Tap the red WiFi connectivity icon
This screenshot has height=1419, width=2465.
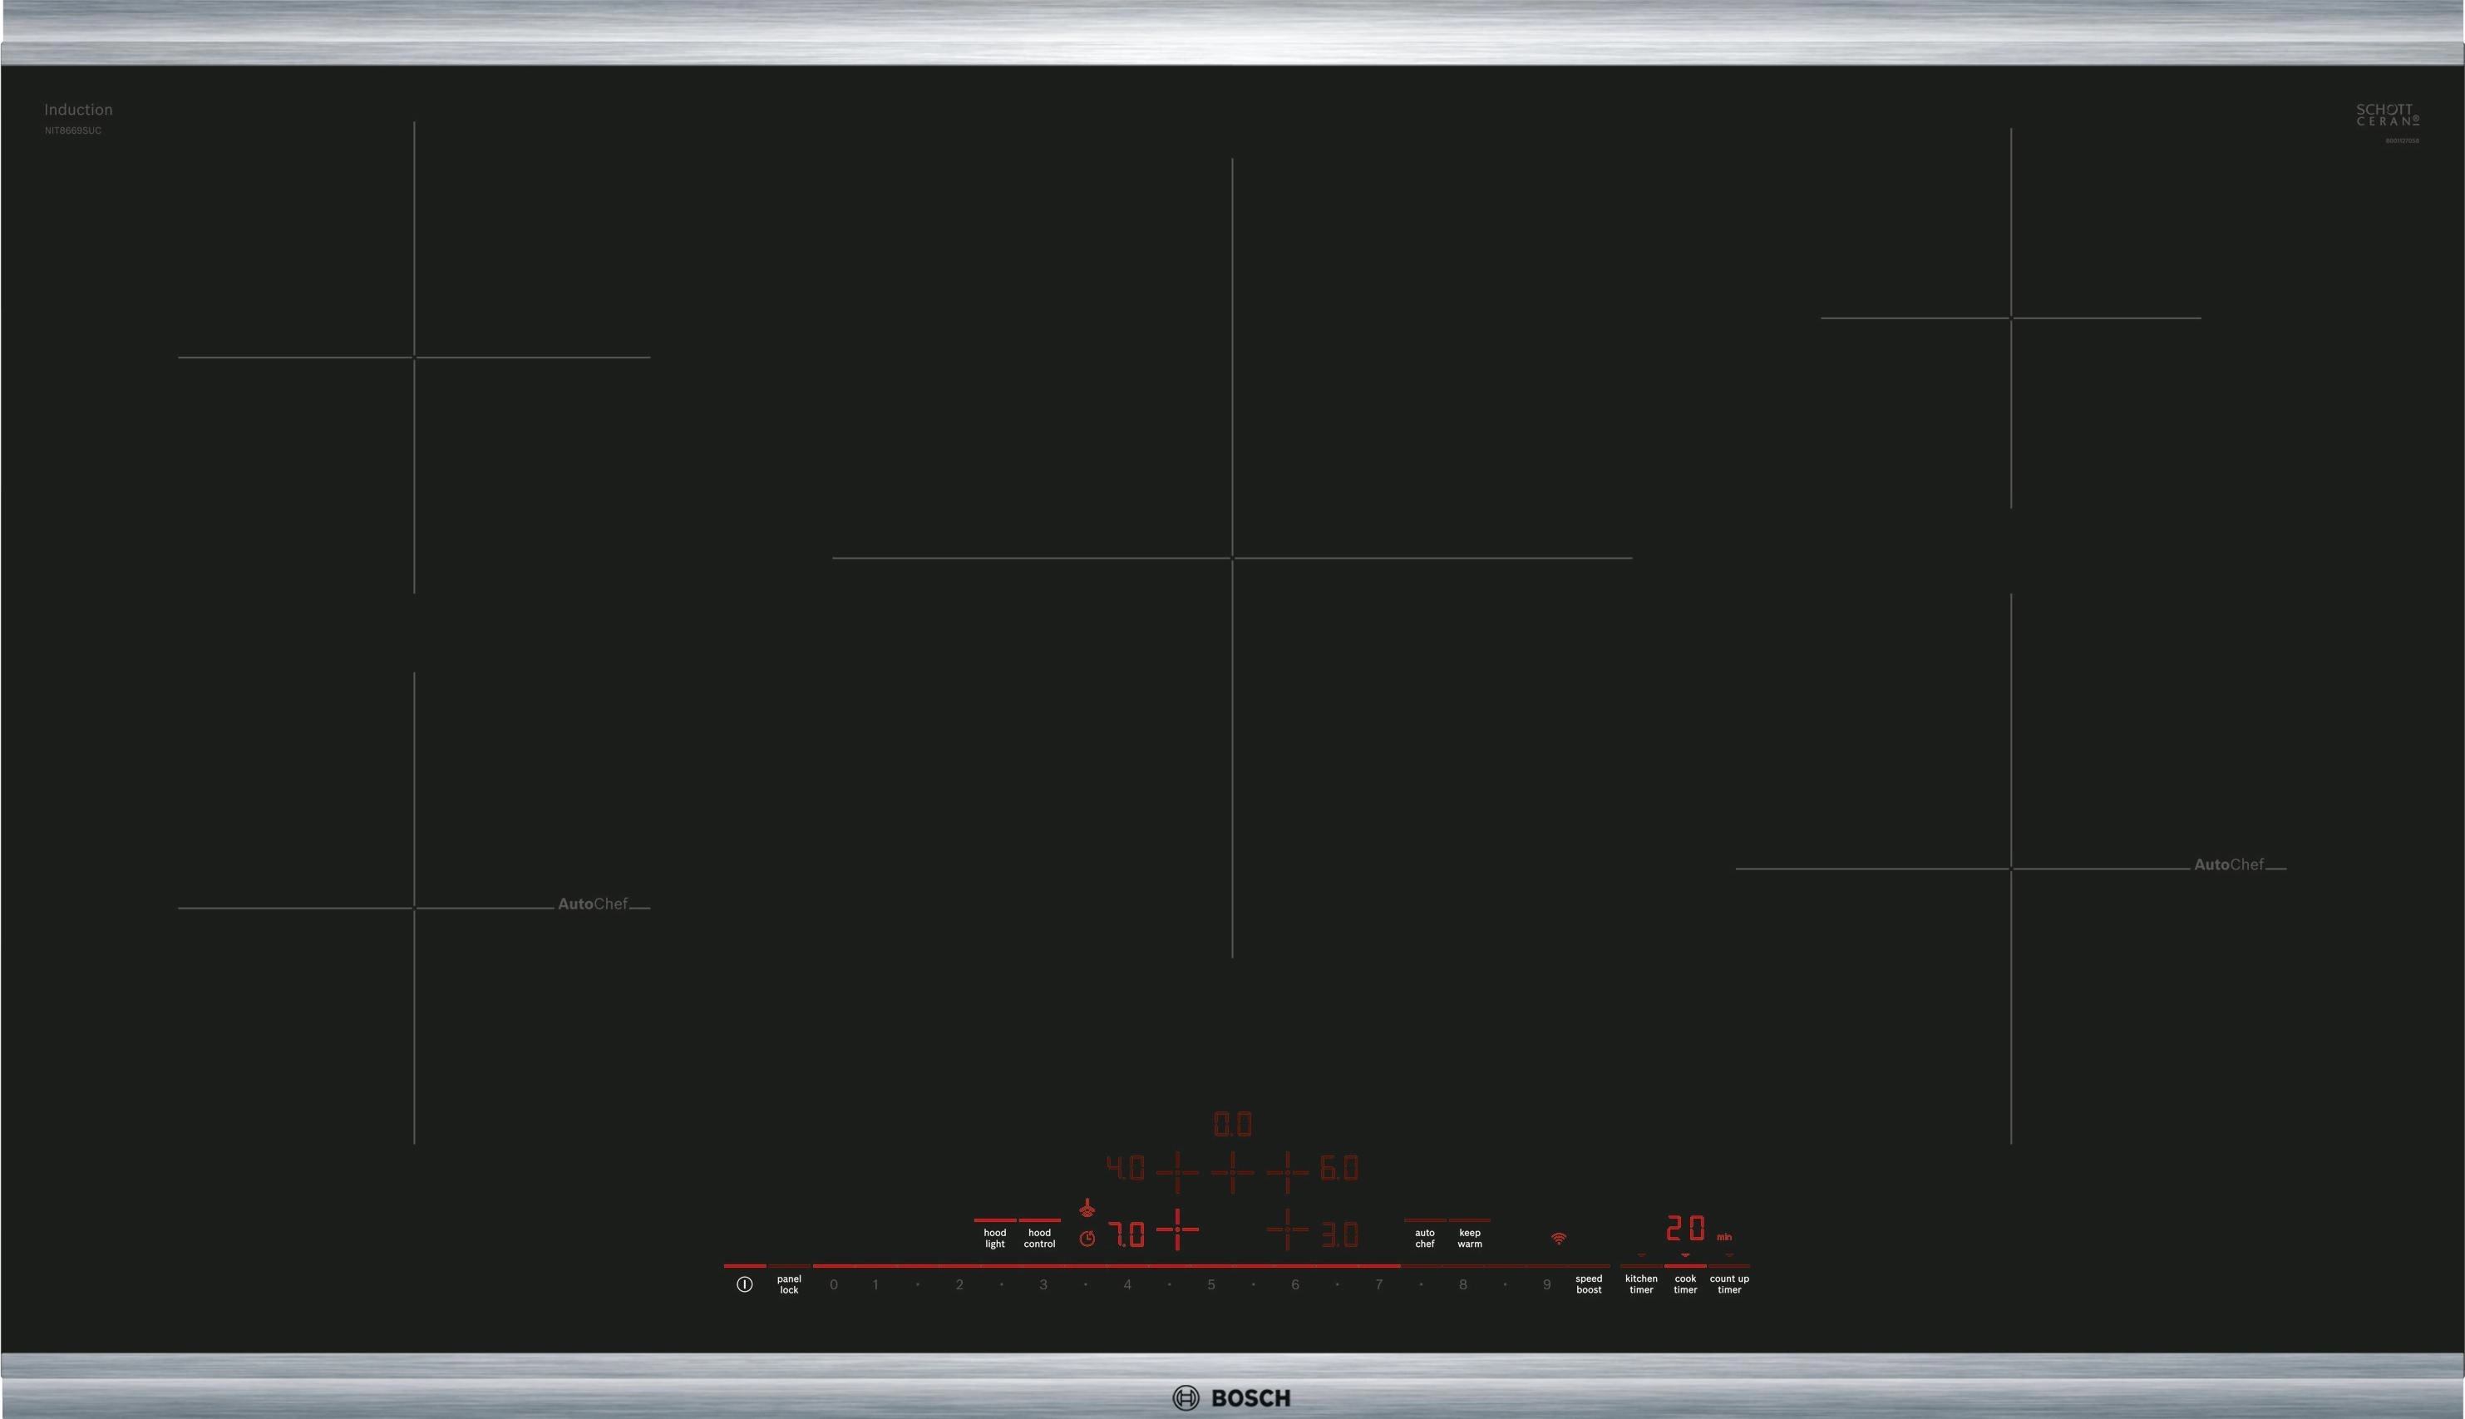1559,1239
